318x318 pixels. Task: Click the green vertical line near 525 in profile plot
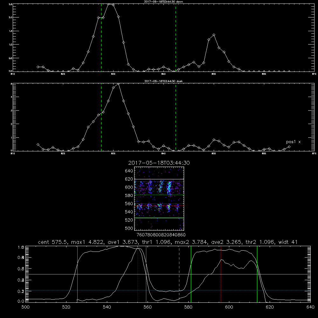(x=77, y=274)
